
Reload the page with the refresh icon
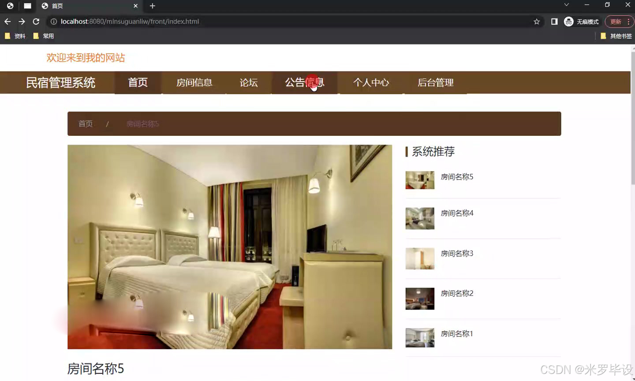pos(36,21)
